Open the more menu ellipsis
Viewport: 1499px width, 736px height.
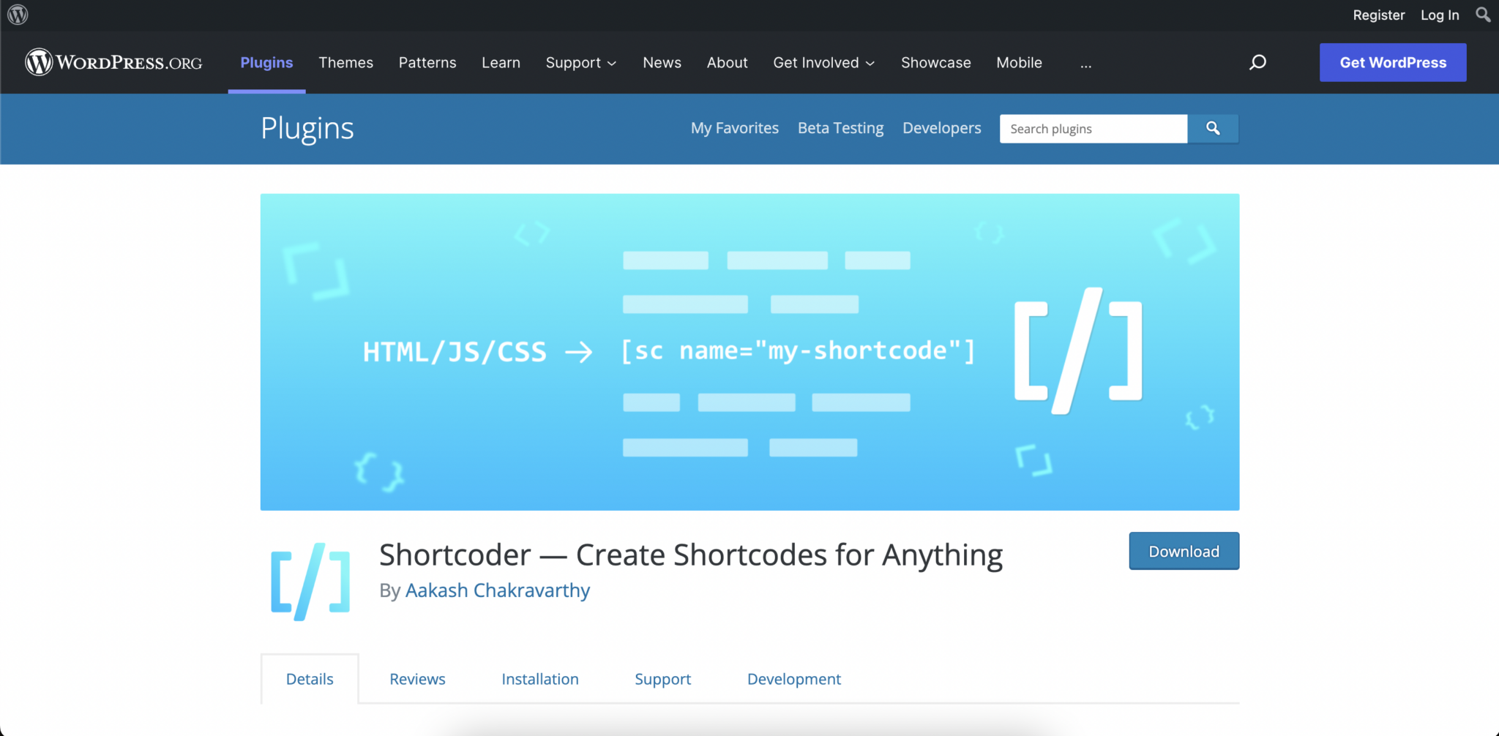(x=1085, y=64)
